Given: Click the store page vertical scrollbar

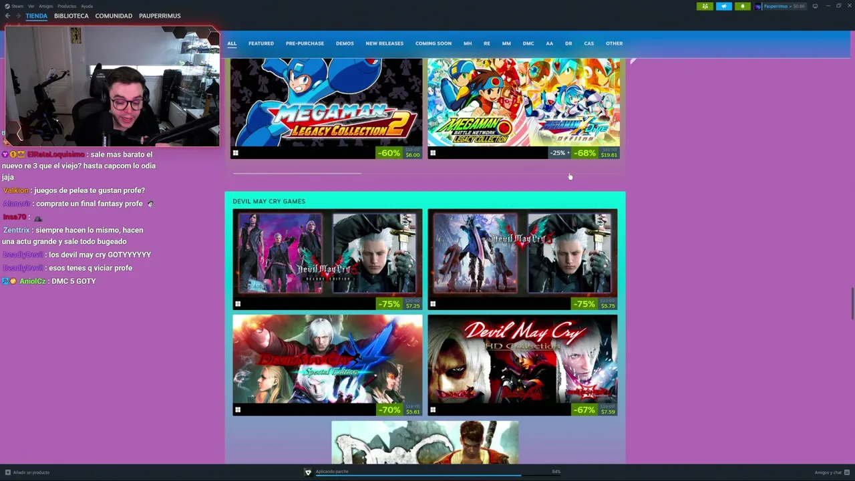Looking at the screenshot, I should tap(852, 304).
